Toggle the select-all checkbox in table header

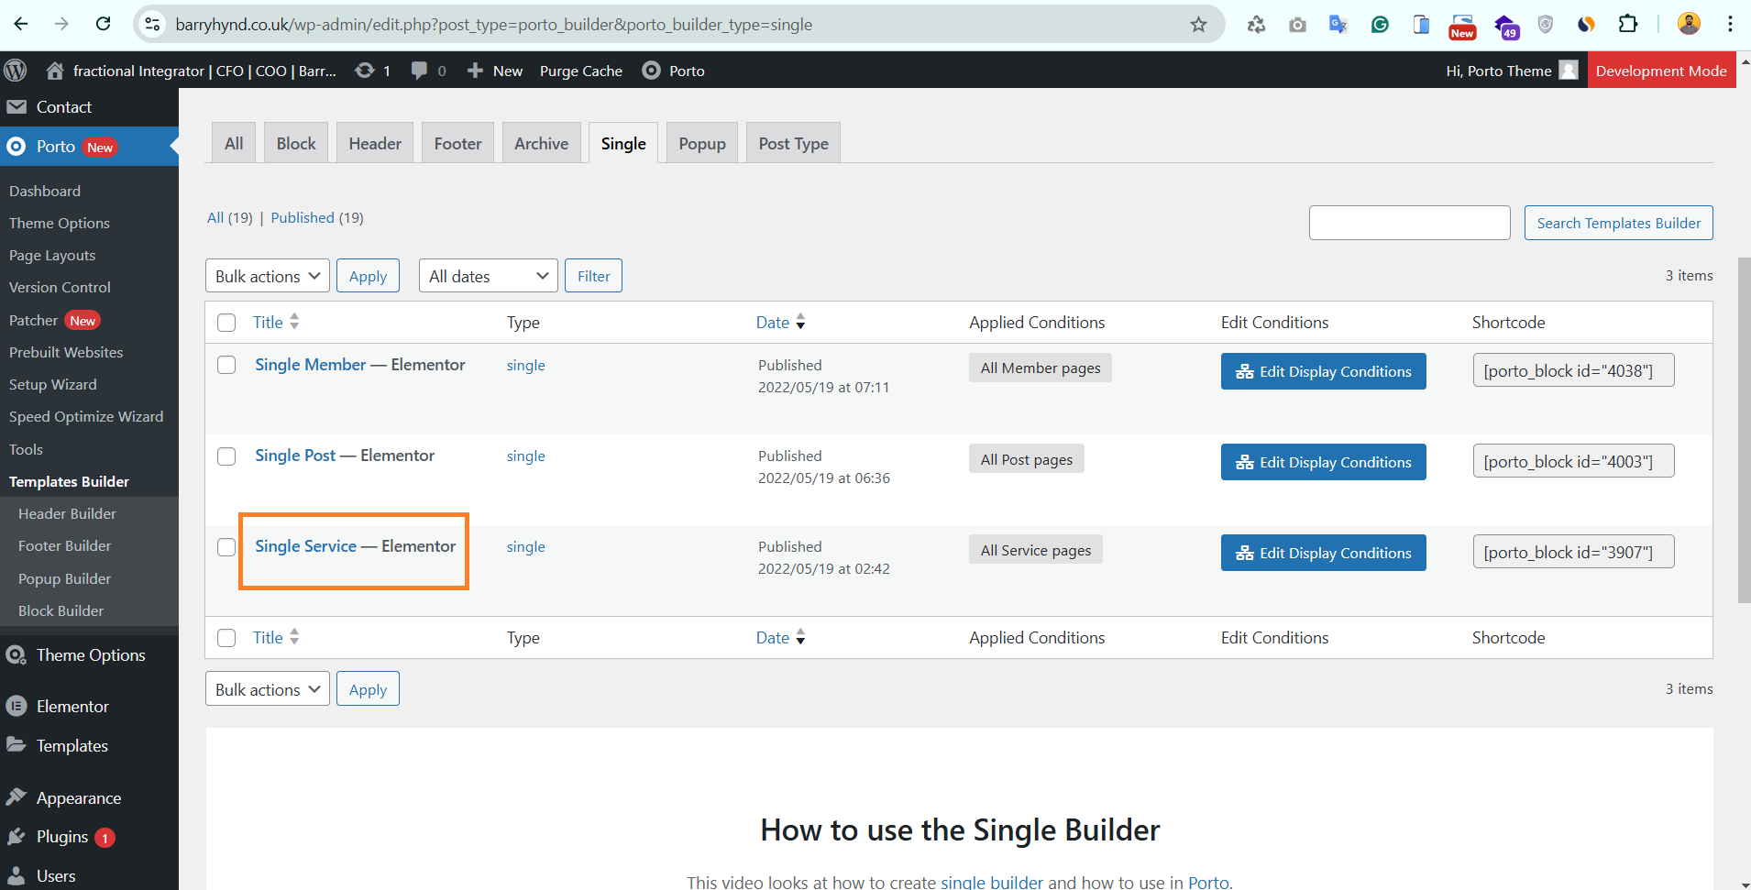[226, 323]
